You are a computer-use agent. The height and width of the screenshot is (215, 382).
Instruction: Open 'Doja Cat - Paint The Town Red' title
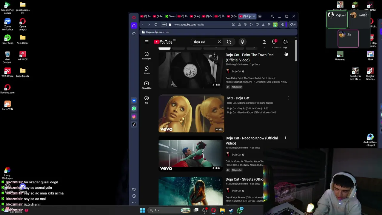coord(249,57)
